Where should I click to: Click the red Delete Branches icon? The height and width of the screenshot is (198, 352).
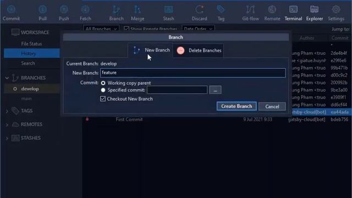point(180,51)
